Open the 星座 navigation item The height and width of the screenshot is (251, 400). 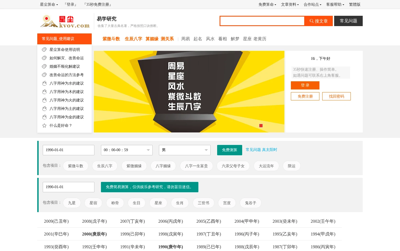[x=247, y=39]
